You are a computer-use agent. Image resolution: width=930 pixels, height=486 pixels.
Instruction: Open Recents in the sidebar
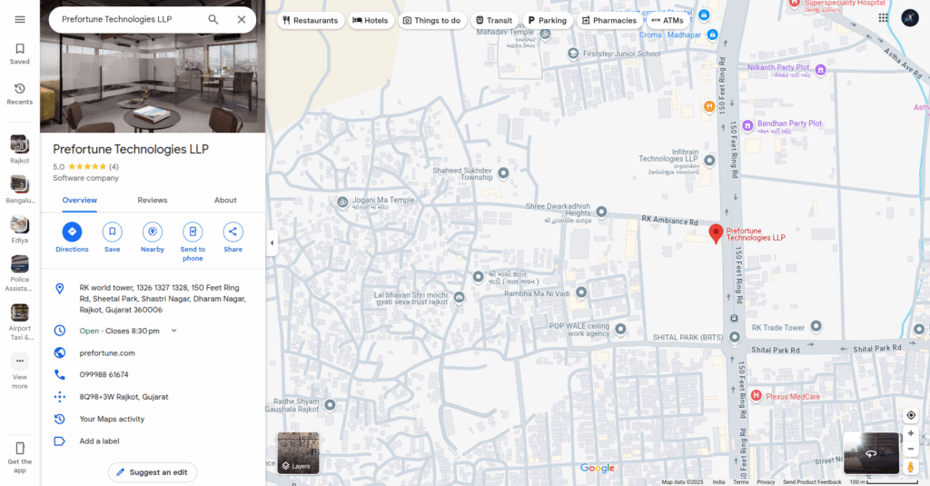click(x=20, y=94)
